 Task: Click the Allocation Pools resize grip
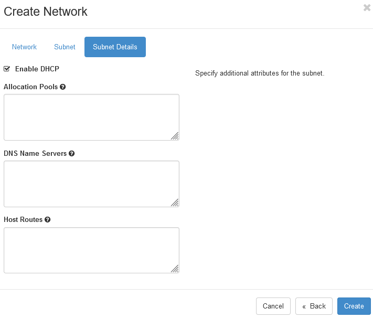pos(175,136)
